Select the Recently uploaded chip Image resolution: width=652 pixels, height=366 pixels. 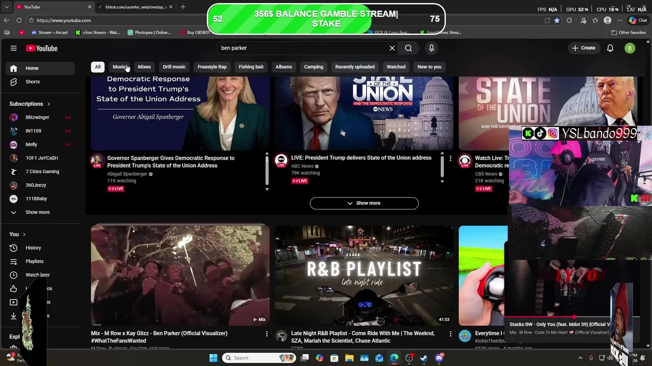[355, 67]
